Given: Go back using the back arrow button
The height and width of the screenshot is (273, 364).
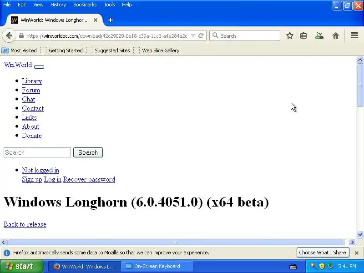Looking at the screenshot, I should click(x=9, y=36).
